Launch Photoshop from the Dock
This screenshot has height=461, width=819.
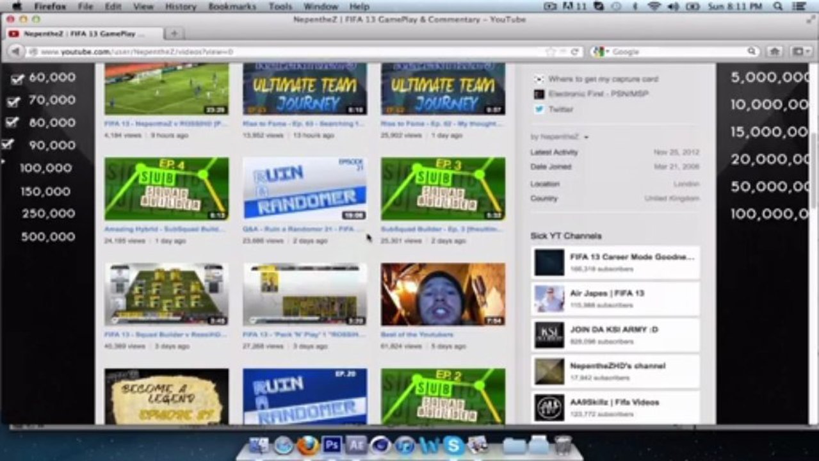pyautogui.click(x=332, y=444)
